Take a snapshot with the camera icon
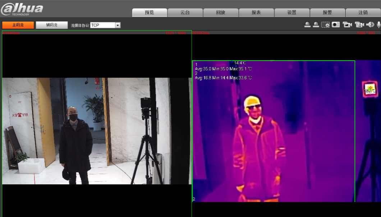Viewport: 381px width, 217px height. pos(336,25)
